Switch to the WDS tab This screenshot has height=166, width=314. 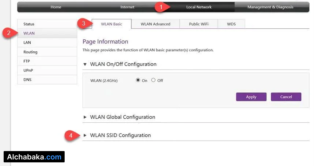coord(231,24)
